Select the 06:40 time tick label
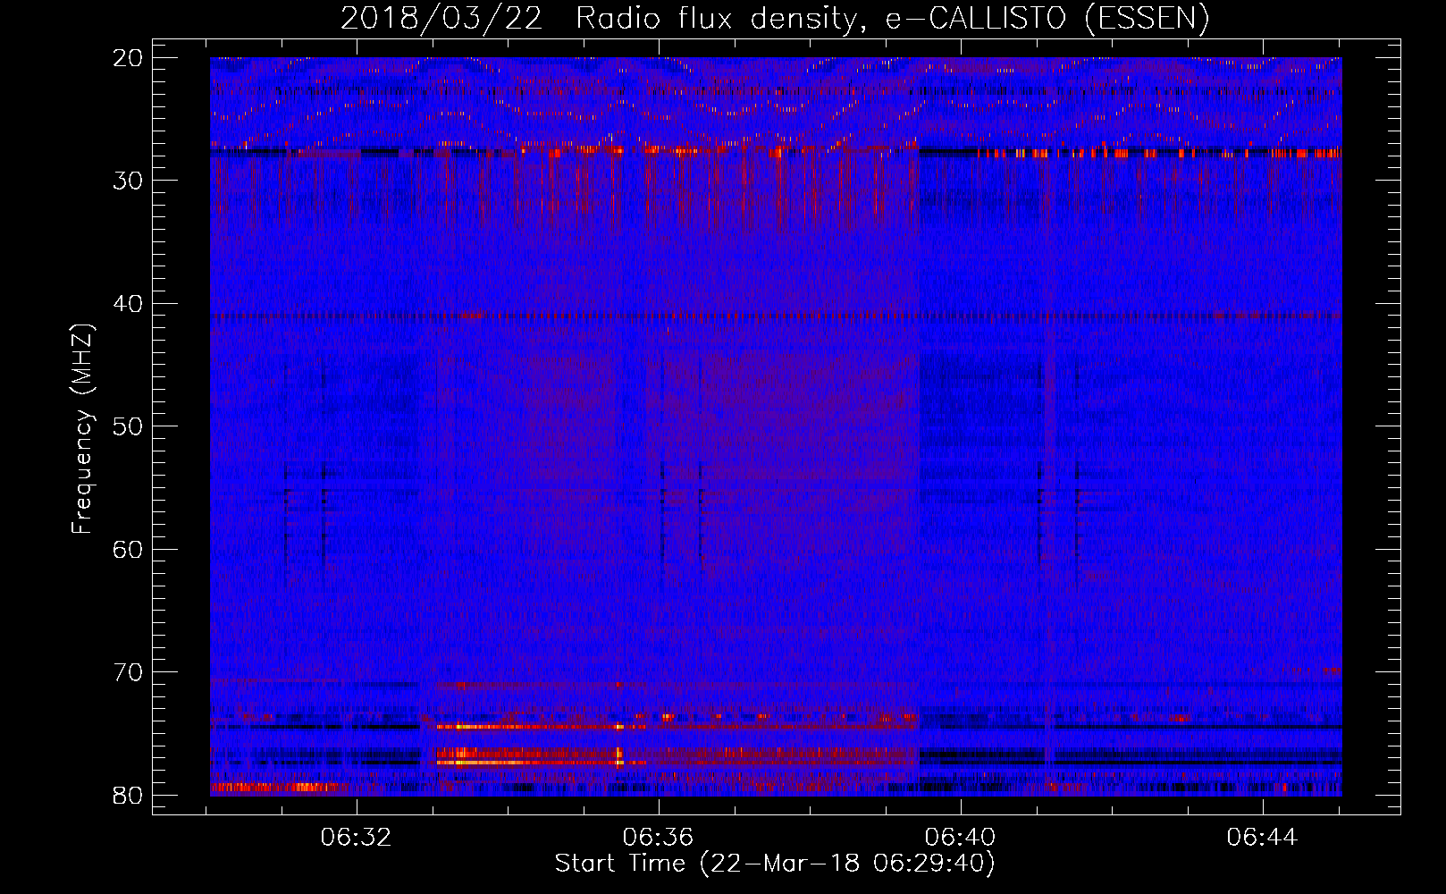Viewport: 1446px width, 894px height. (961, 838)
